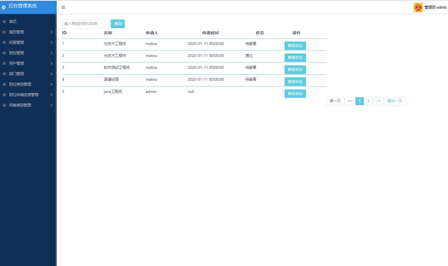Click the icon beside 部门管理

[4, 74]
